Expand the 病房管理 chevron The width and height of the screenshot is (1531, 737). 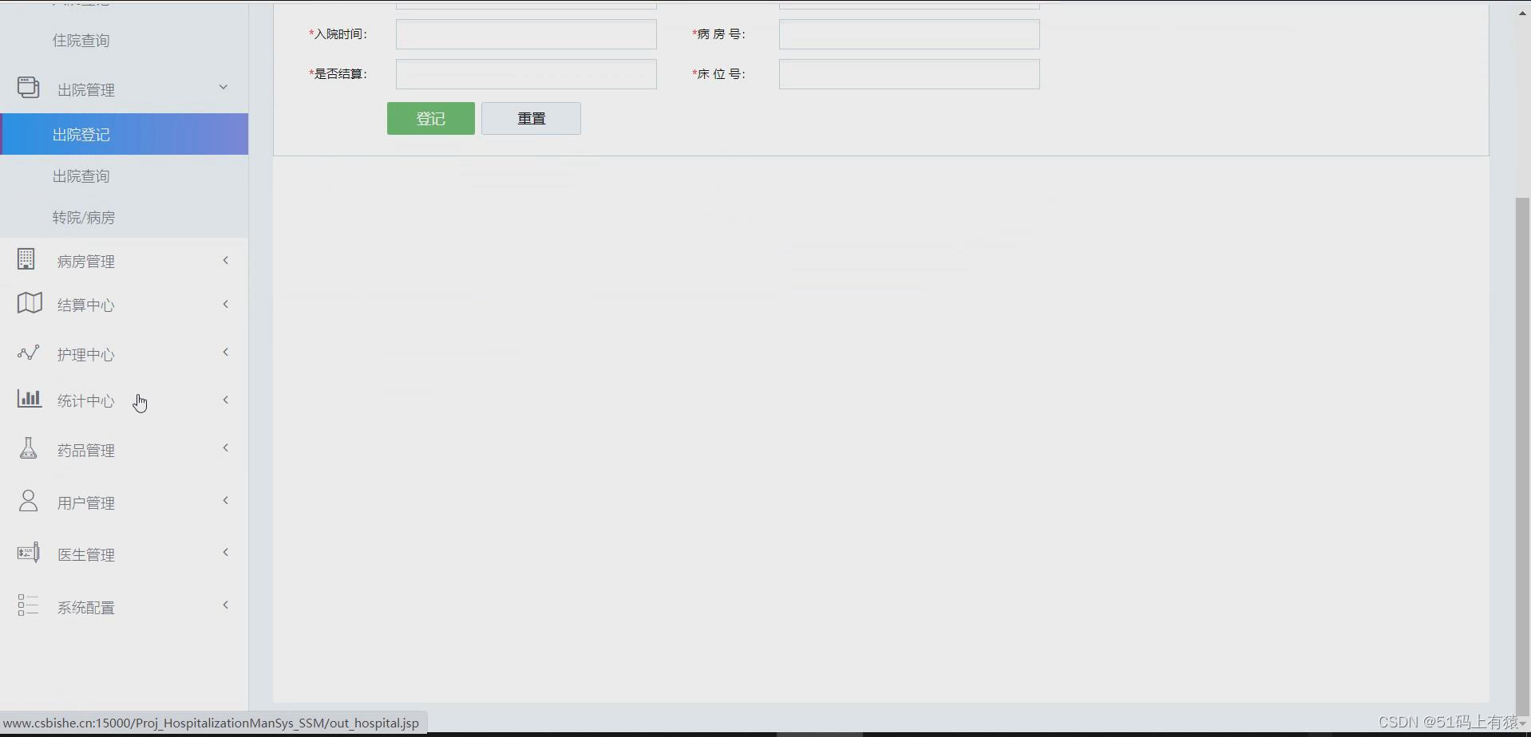tap(226, 260)
